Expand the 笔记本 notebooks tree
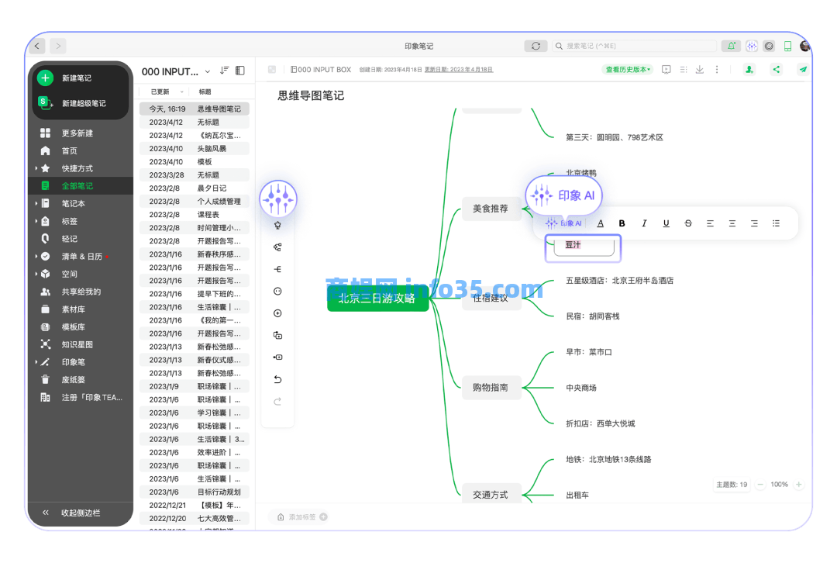 pos(36,203)
